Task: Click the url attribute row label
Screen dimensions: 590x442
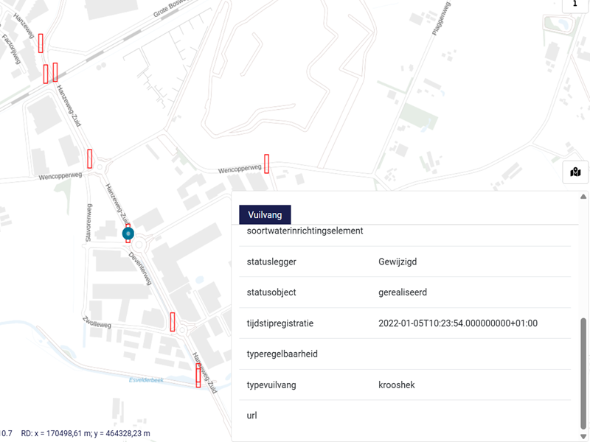Action: [252, 416]
